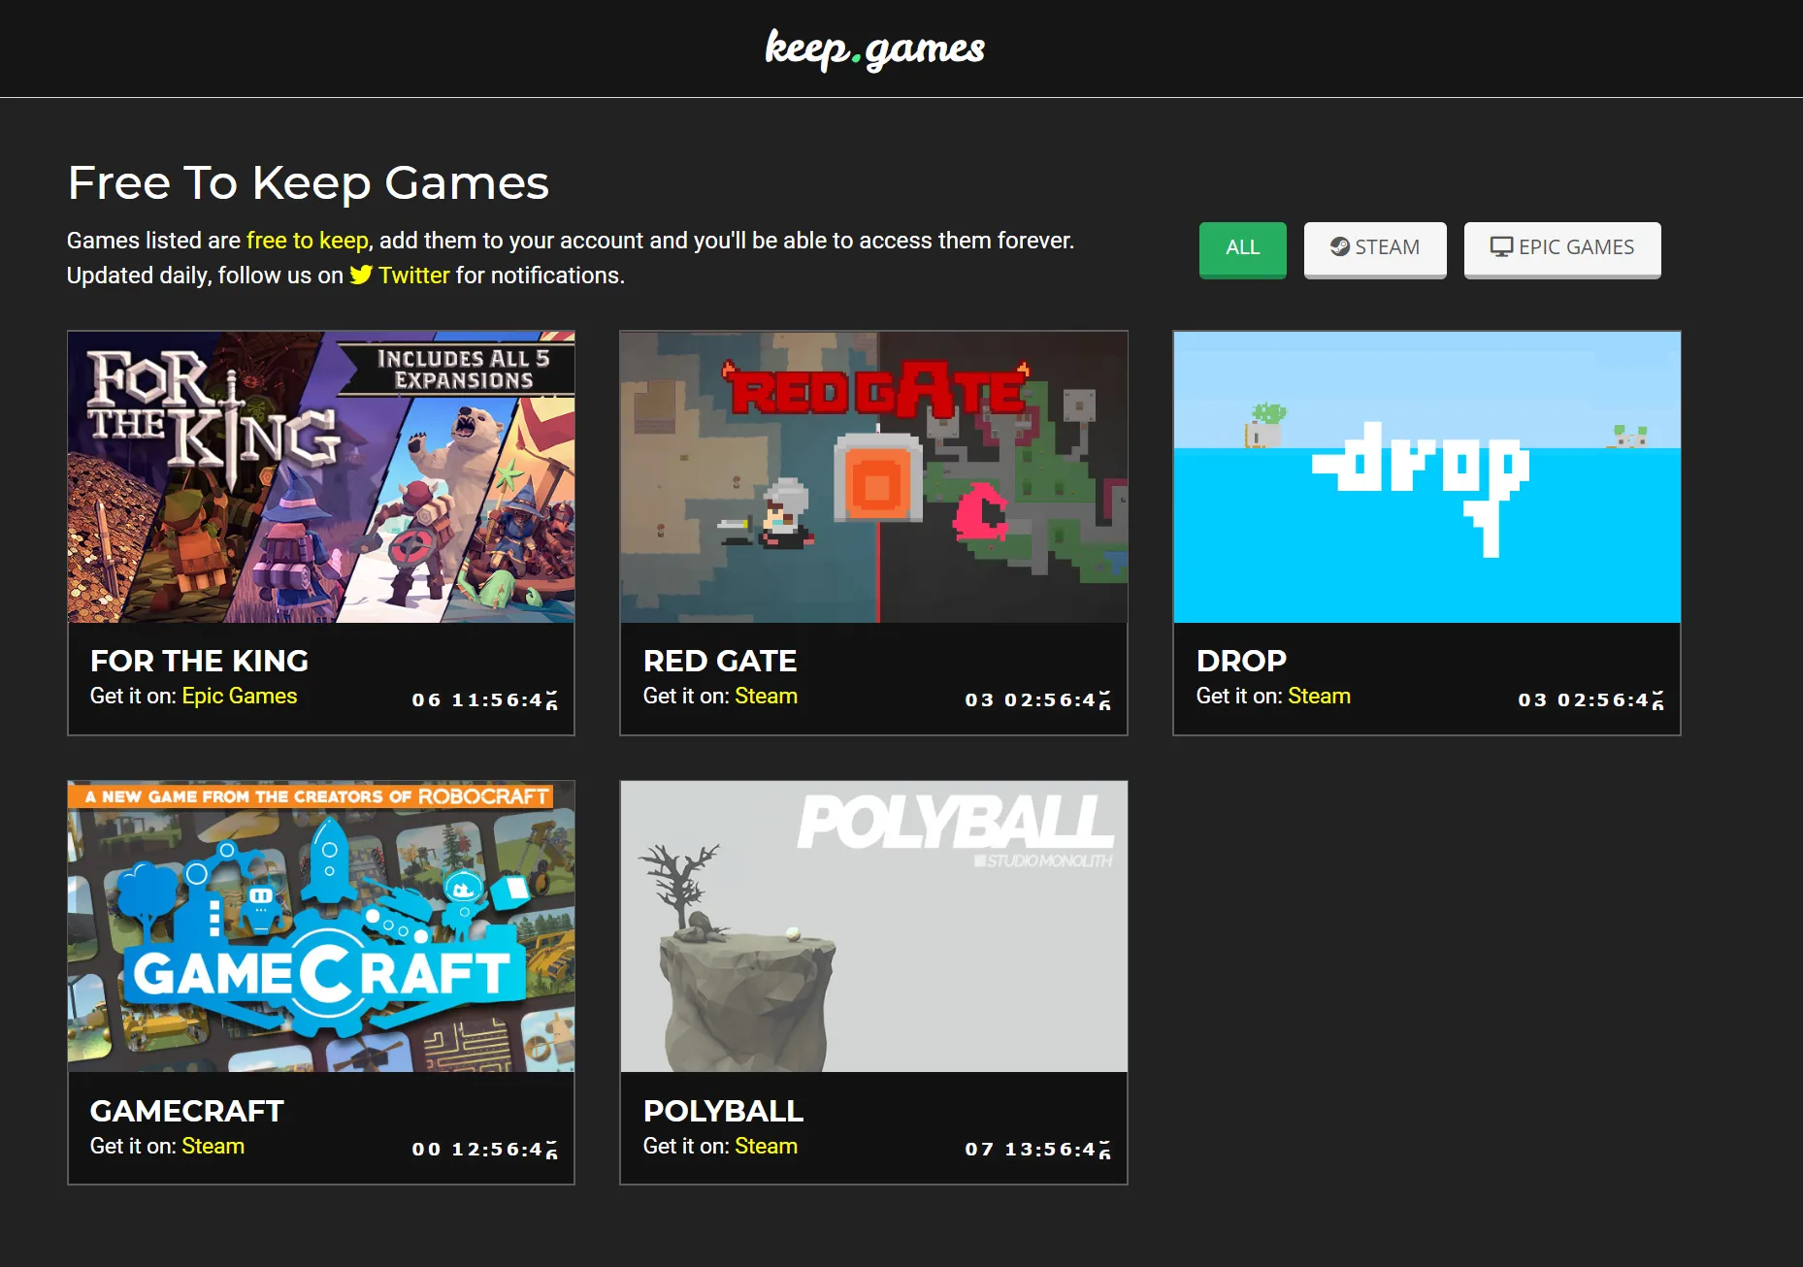
Task: Click the FOR THE KING cover image
Action: 320,476
